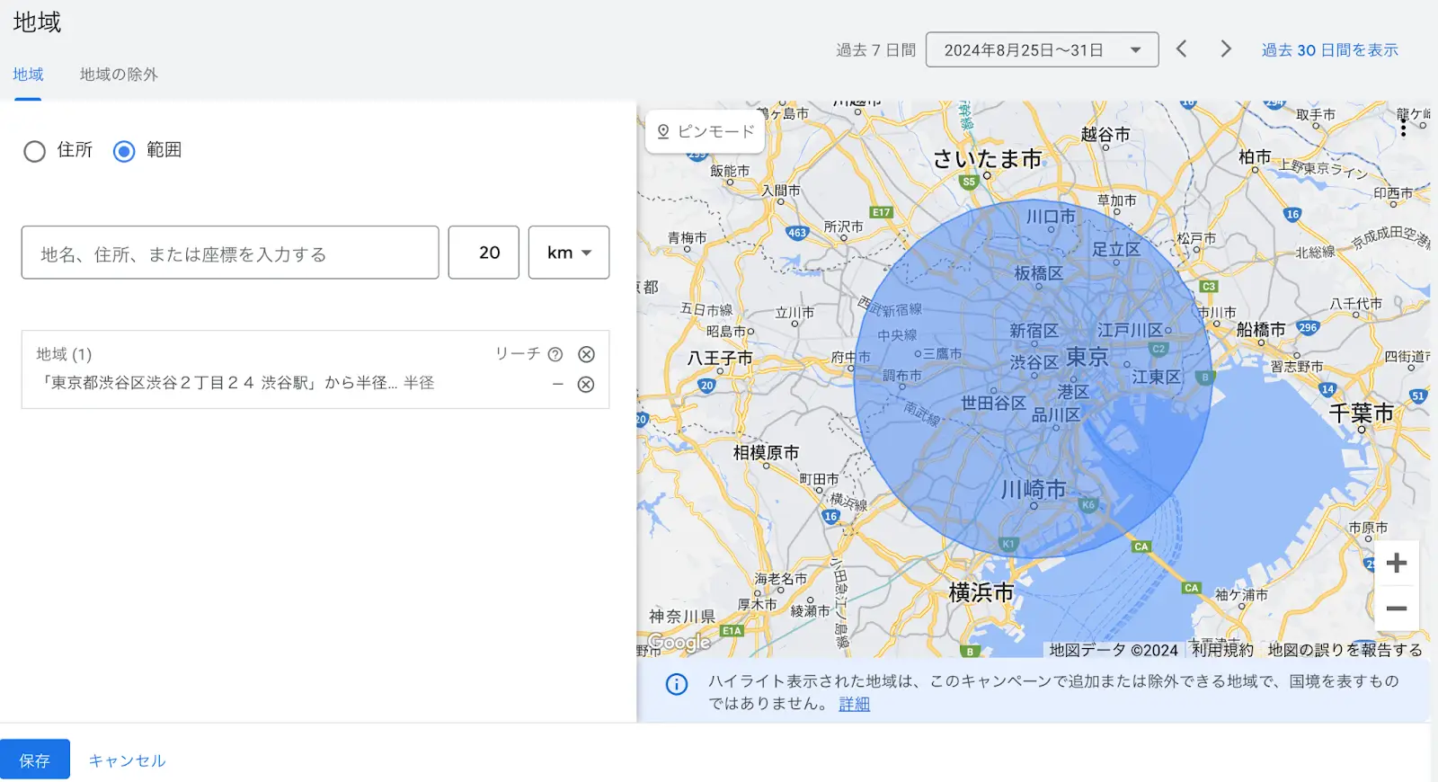Open 利用規約 link on the map
Viewport: 1438px width, 782px height.
coord(1221,650)
